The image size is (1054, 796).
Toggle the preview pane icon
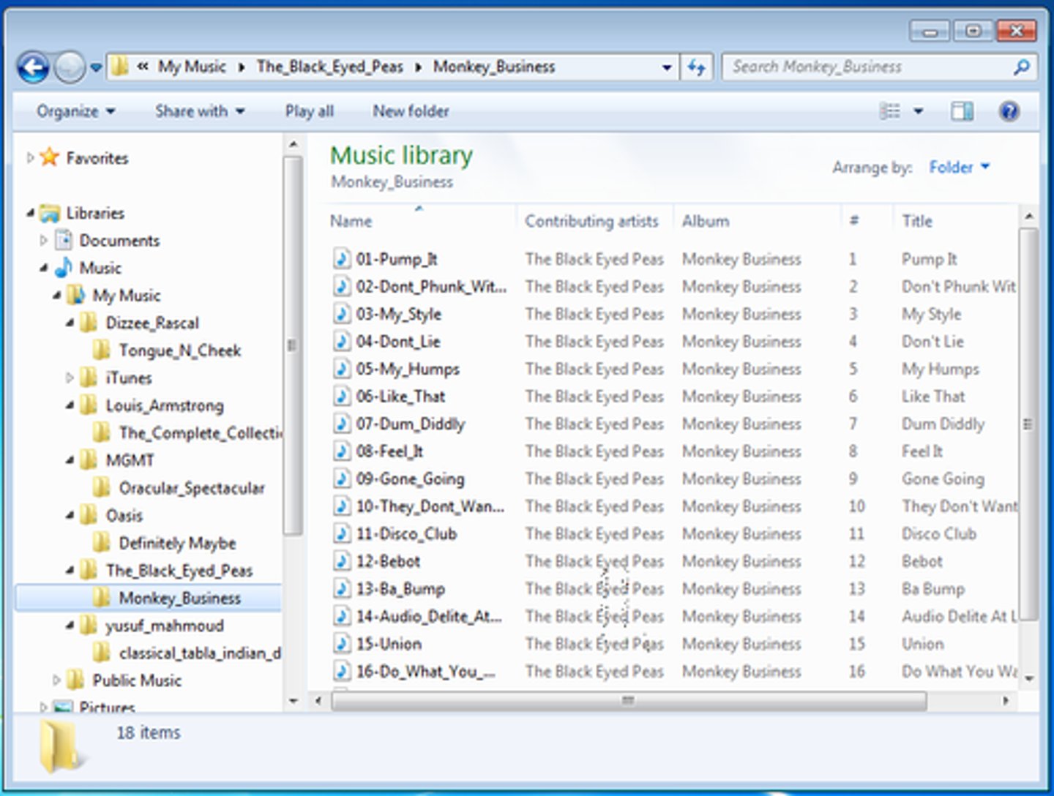pos(962,111)
